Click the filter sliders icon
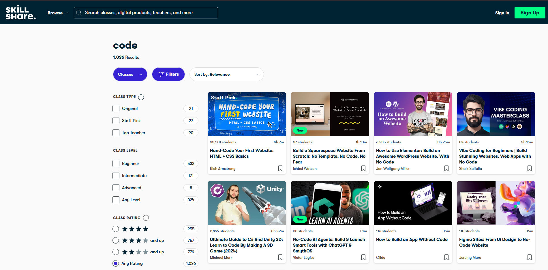Viewport: 548px width, 270px height. 161,74
